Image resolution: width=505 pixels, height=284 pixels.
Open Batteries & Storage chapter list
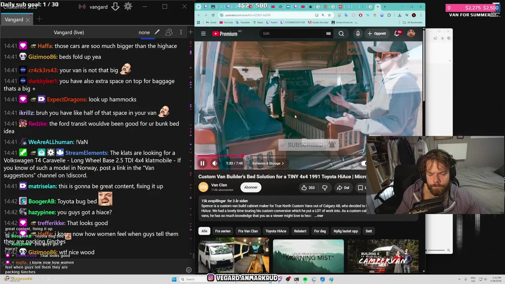268,163
